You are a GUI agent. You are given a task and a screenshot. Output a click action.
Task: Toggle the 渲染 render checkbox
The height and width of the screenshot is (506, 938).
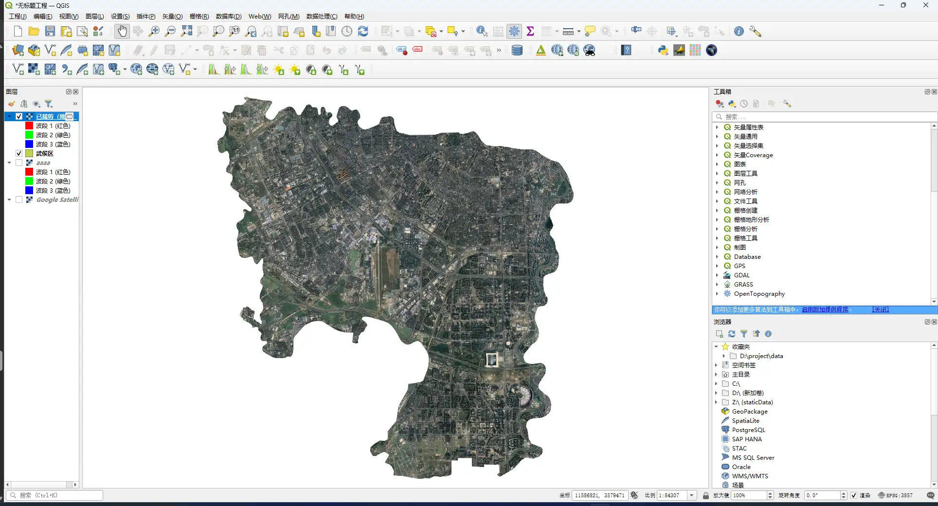tap(854, 495)
